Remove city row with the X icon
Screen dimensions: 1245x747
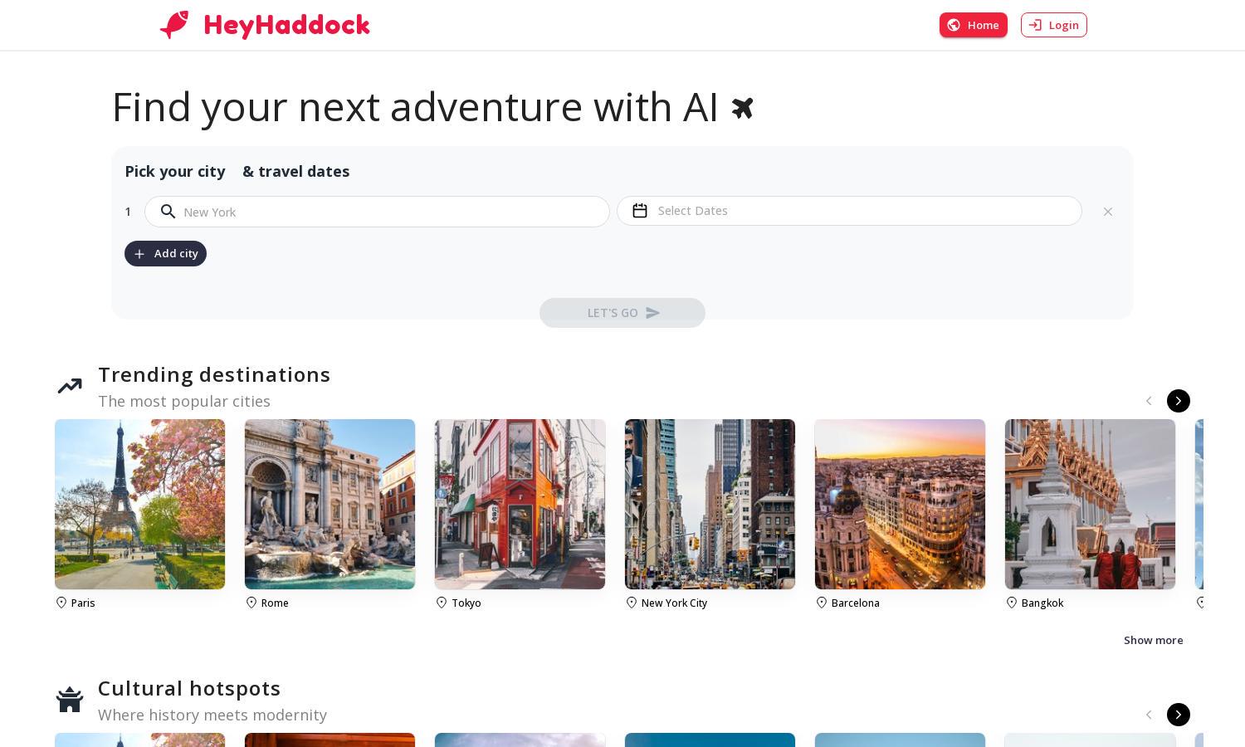(x=1107, y=212)
